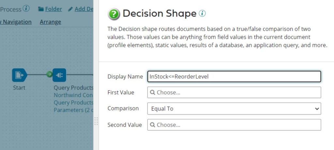
Task: Open info tooltip beside Decision Shape title
Action: [203, 13]
